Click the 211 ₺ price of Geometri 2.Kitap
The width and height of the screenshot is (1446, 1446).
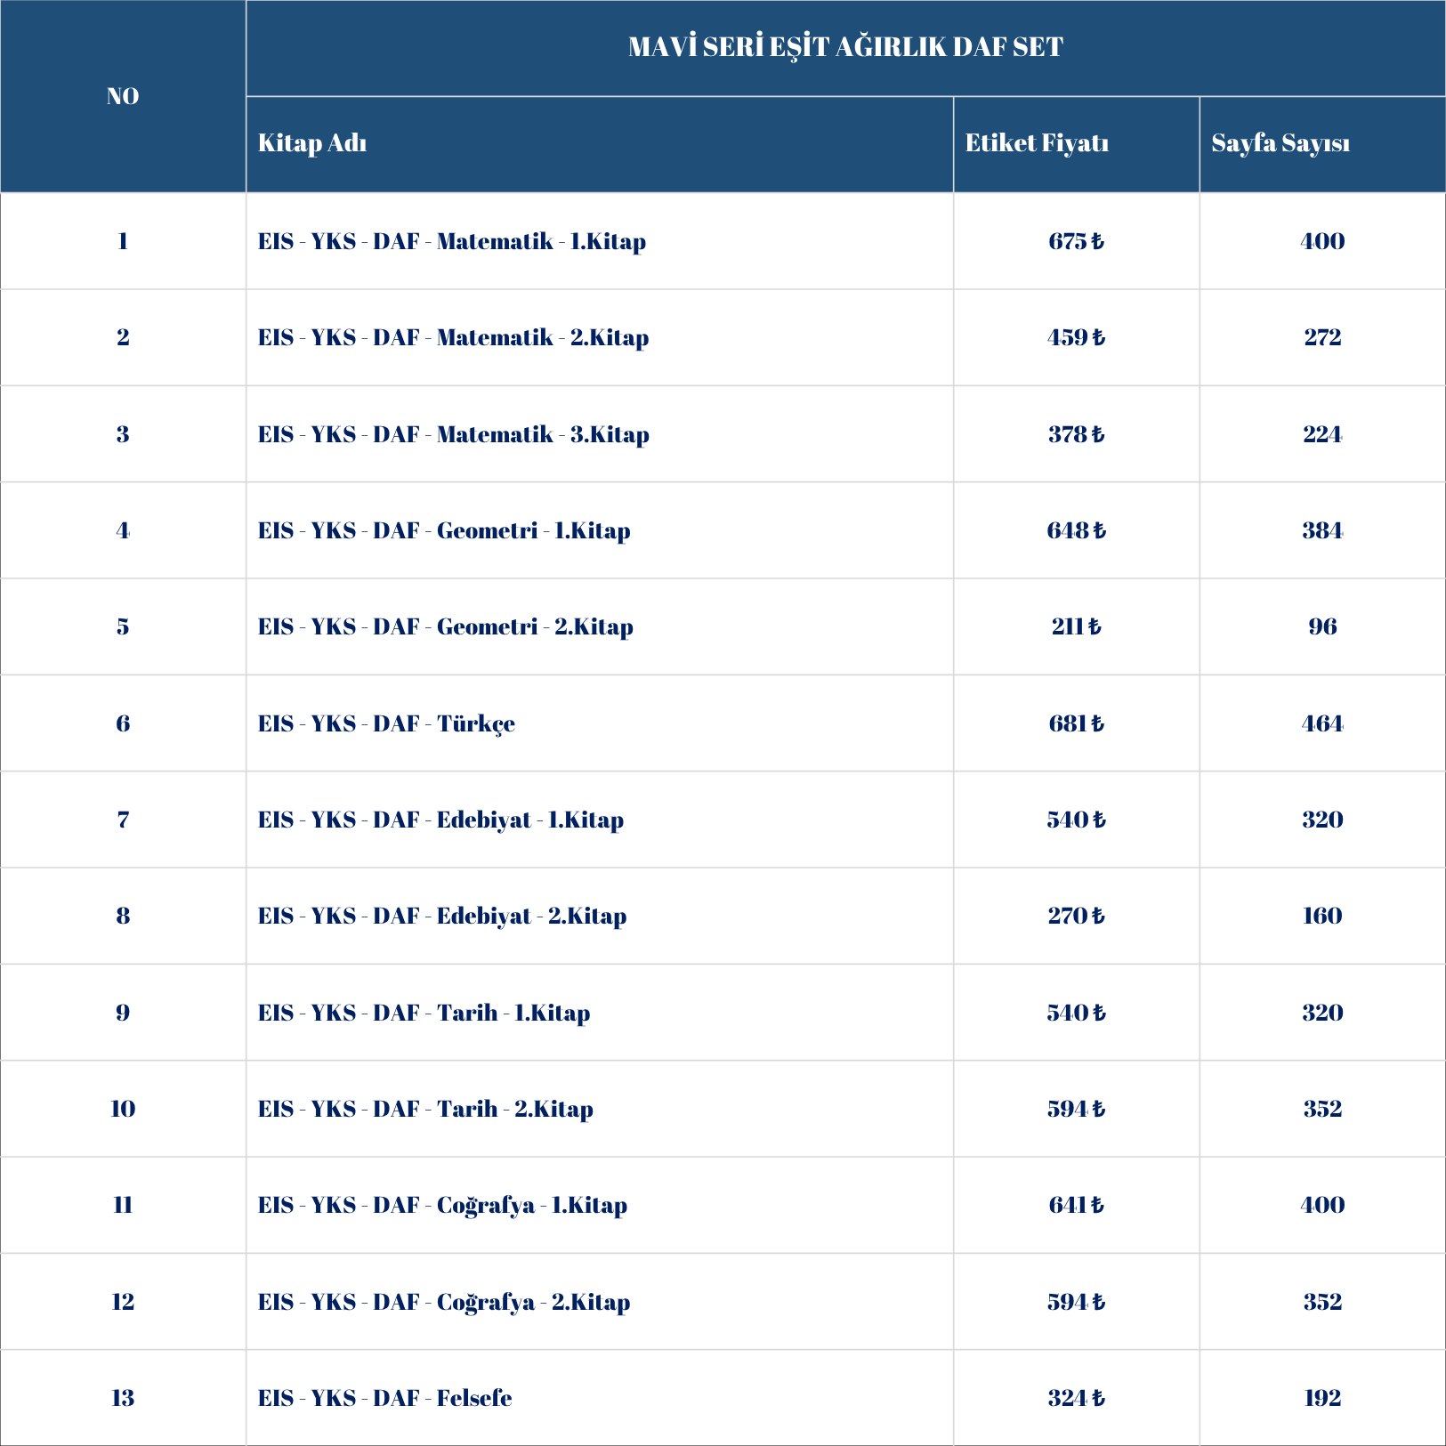1076,626
